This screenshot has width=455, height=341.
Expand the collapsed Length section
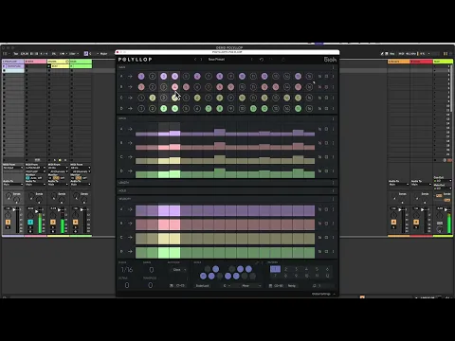coord(227,183)
